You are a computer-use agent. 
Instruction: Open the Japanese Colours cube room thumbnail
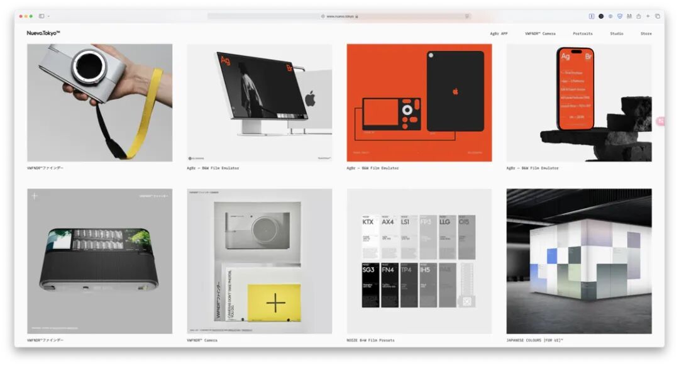pos(579,261)
